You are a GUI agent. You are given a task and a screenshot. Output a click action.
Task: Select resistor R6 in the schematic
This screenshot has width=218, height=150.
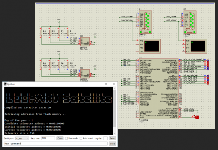[59, 65]
